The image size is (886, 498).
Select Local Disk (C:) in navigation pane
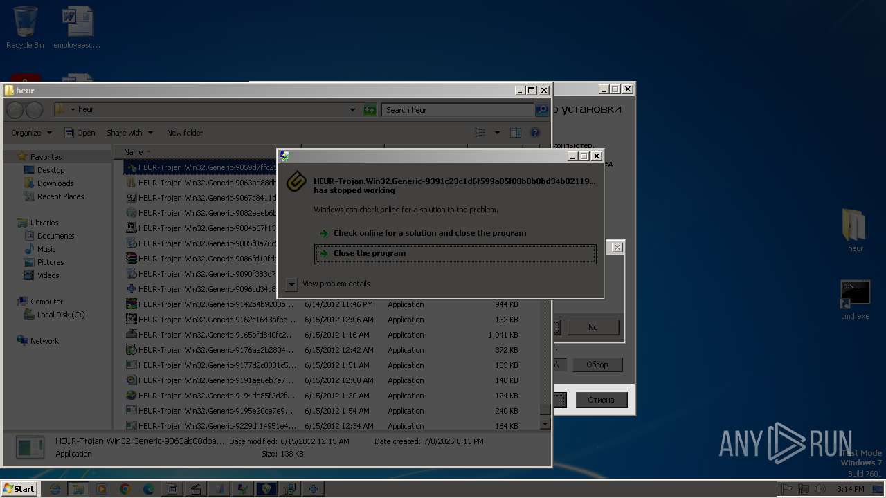61,315
